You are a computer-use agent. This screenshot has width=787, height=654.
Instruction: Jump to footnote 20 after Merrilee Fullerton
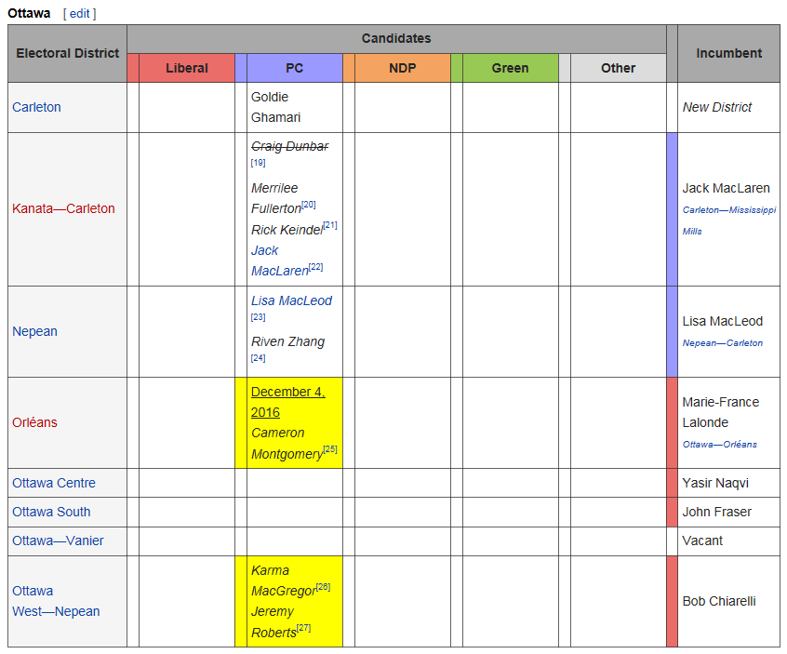coord(309,205)
